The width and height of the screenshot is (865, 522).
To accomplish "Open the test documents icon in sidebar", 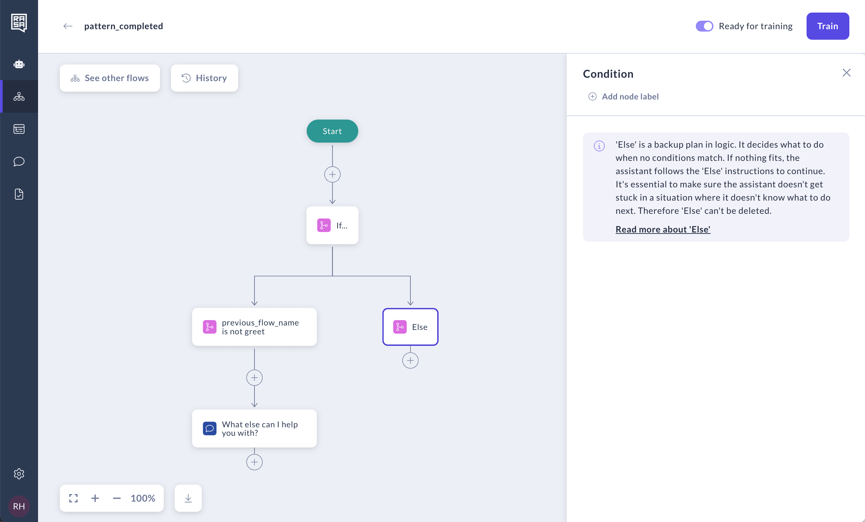I will point(19,194).
